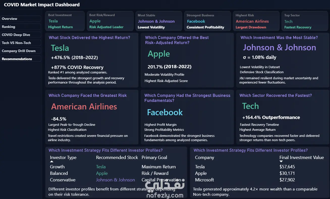Click the sort arrow under Investor Type
Viewport: 330px width, 199px height.
click(x=52, y=162)
